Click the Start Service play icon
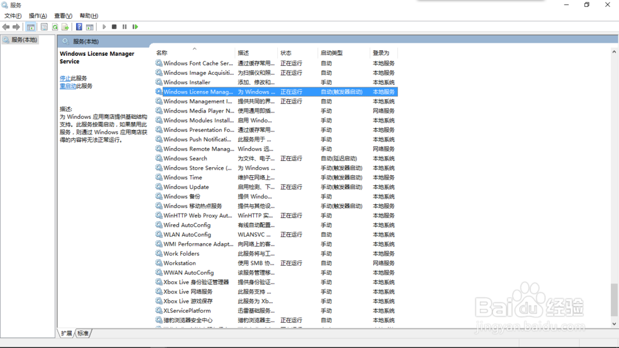The height and width of the screenshot is (348, 619). [x=104, y=27]
